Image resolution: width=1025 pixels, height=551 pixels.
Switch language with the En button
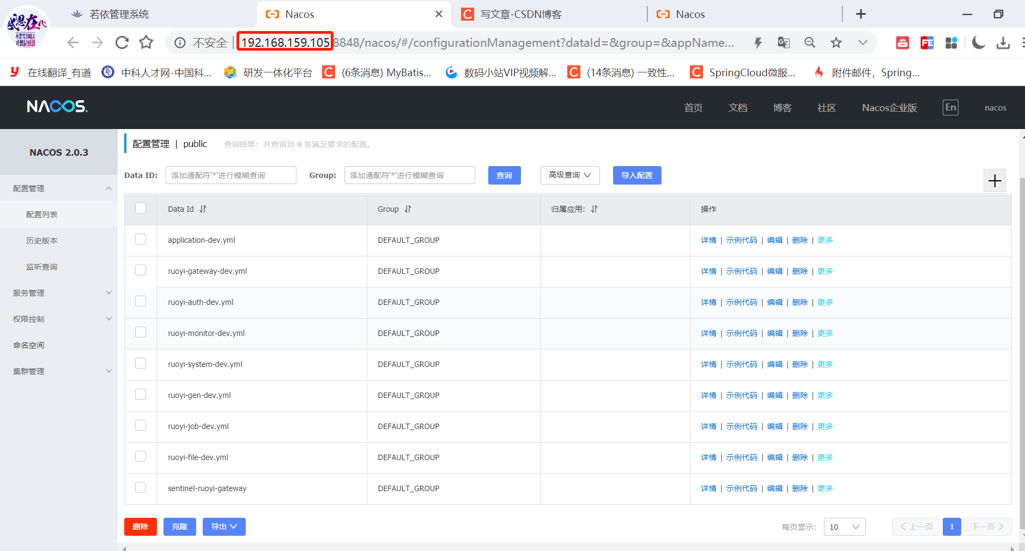point(950,107)
